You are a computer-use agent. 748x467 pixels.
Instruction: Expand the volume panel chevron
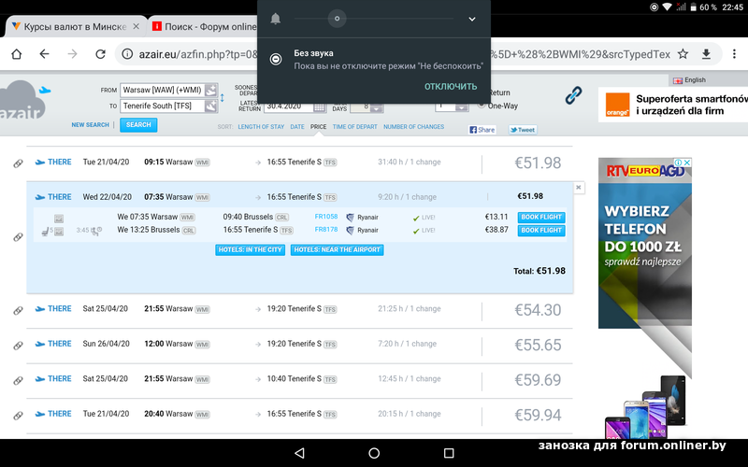pyautogui.click(x=472, y=19)
